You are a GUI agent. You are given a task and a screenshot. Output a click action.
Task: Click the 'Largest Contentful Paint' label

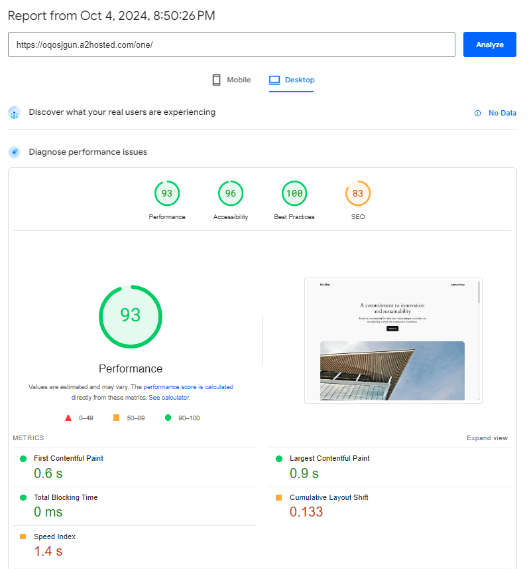[x=329, y=458]
